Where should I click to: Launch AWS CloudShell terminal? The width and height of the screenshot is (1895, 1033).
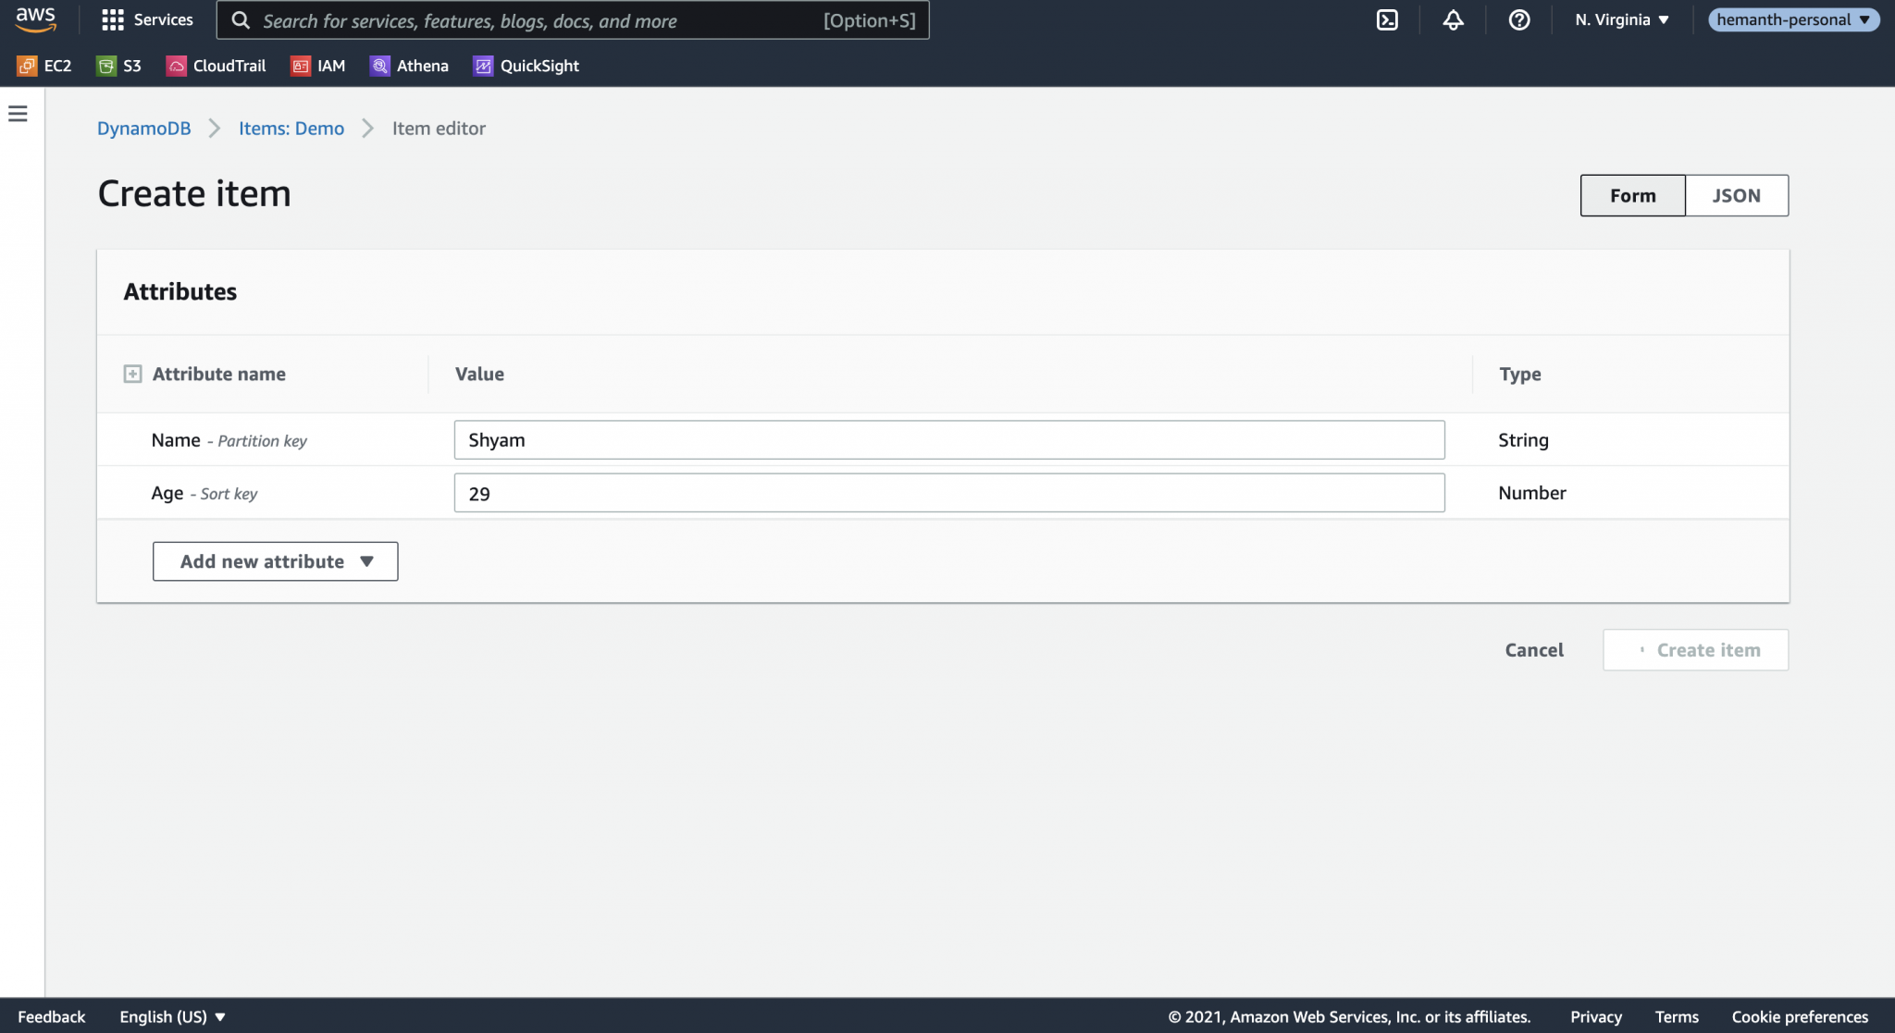pos(1387,19)
